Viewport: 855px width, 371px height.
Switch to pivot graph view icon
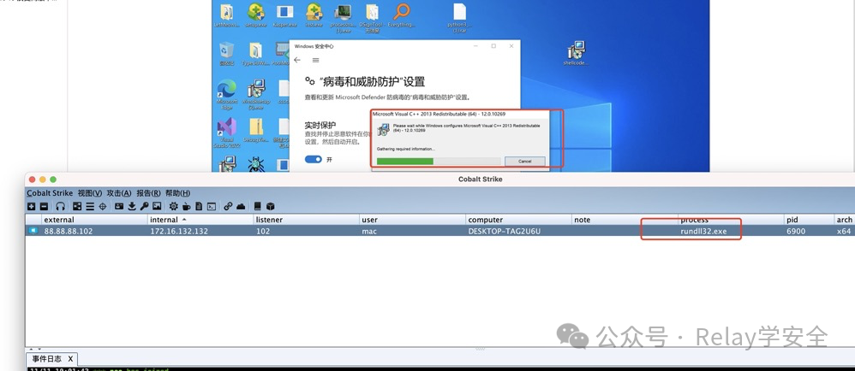click(x=77, y=206)
